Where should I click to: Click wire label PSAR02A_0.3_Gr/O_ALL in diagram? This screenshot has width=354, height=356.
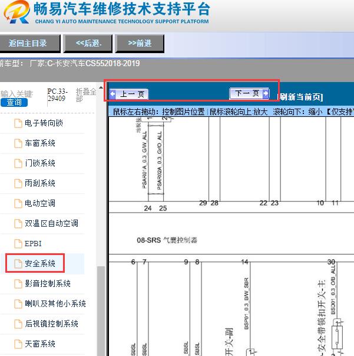[160, 161]
